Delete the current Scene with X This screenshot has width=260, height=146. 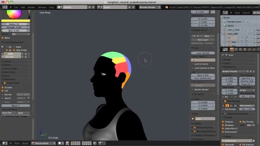[x=133, y=7]
